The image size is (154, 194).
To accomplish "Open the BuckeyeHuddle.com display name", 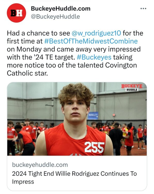I will click(61, 9).
